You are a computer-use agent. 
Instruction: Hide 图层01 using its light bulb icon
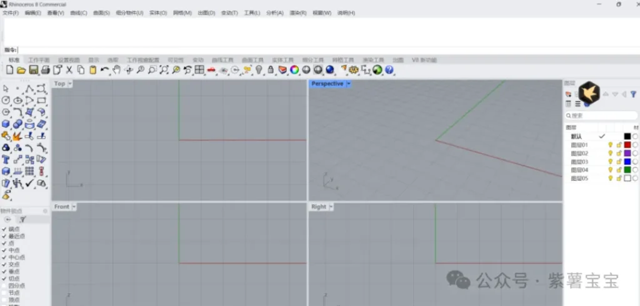tap(610, 145)
